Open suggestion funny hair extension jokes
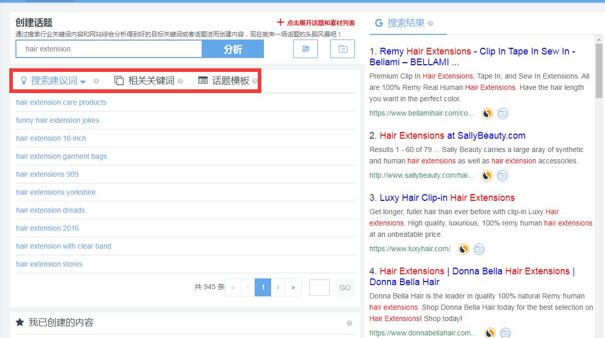 click(58, 120)
